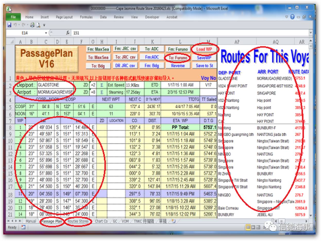Switch to the Passage Plan sheet tab
Viewport: 321px width, 241px height.
tap(52, 221)
